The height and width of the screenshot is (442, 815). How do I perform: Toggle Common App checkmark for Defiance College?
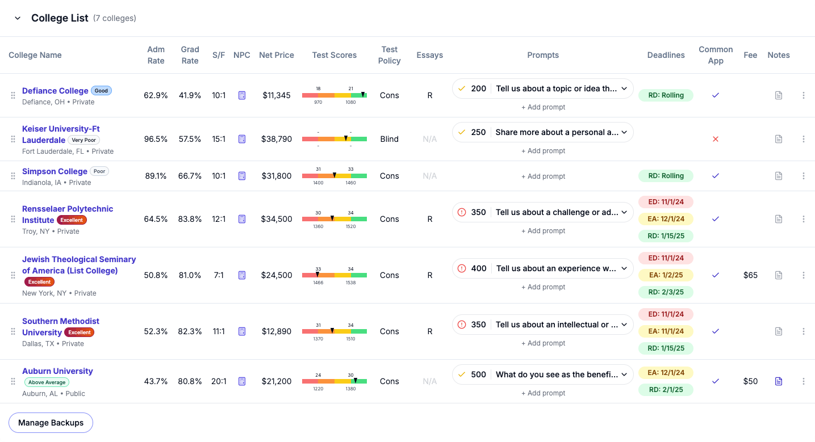[x=716, y=95]
